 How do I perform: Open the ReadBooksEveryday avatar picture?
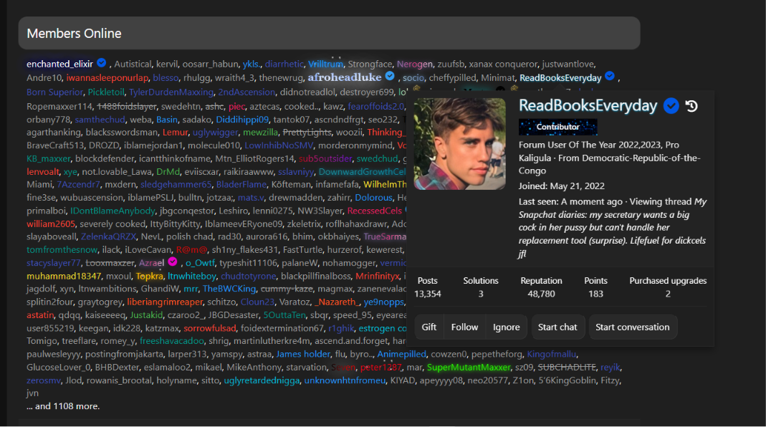460,143
